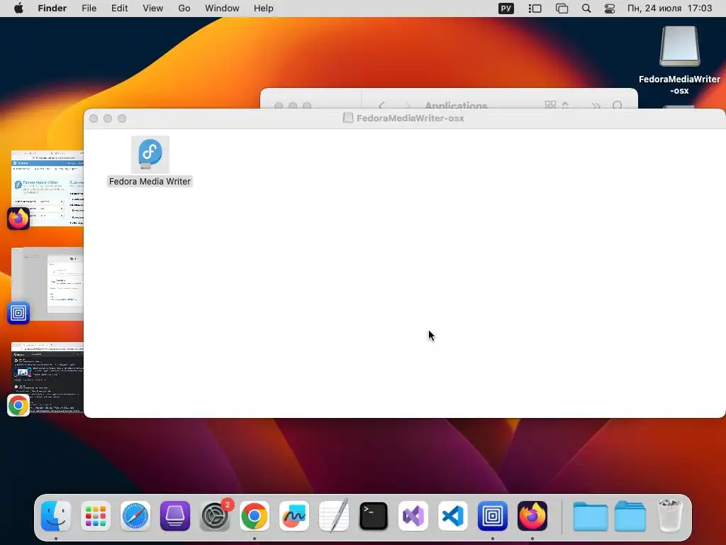Image resolution: width=726 pixels, height=545 pixels.
Task: Open the first folder stack in the Dock
Action: [591, 516]
